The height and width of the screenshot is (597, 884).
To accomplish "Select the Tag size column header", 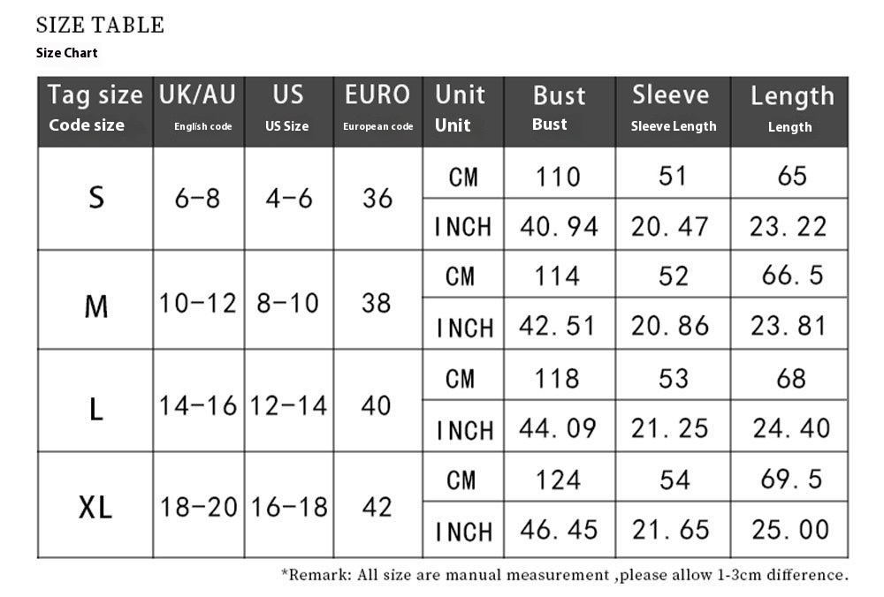I will coord(95,111).
